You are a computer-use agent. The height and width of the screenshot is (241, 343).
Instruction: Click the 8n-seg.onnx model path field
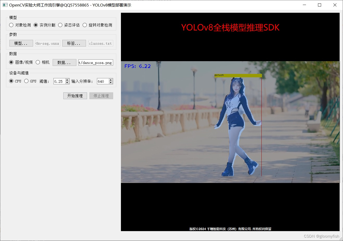pyautogui.click(x=47, y=43)
